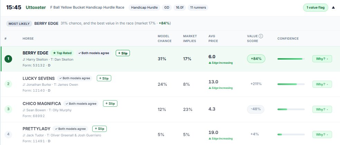Click LUCKY SEVENS confidence bar
The height and width of the screenshot is (145, 340).
coord(291,84)
